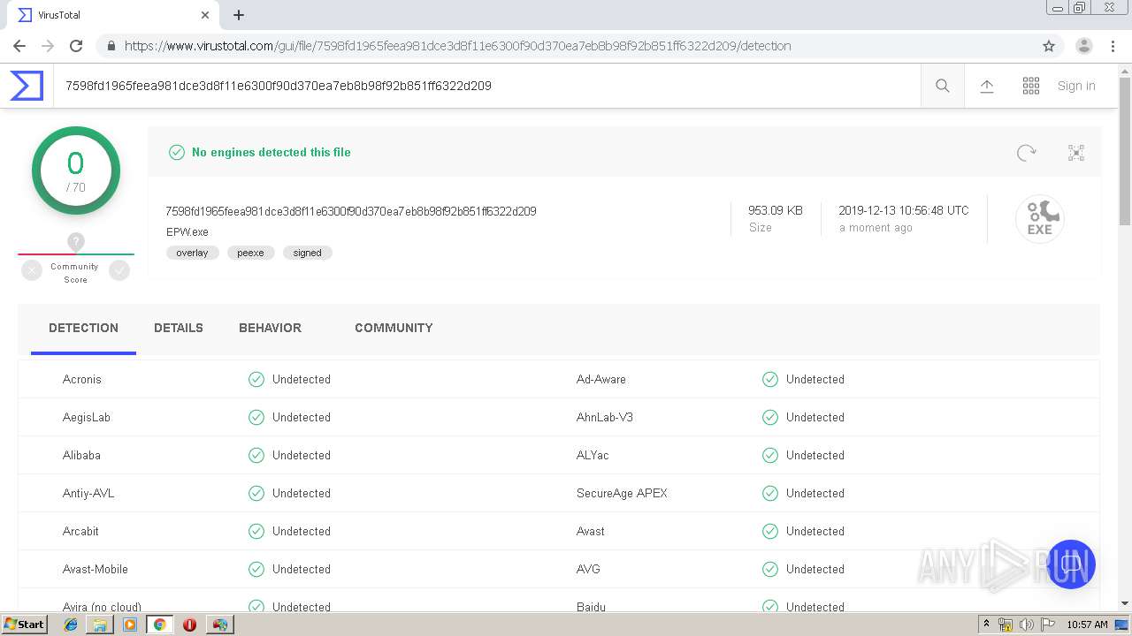
Task: Open the Chrome profile avatar
Action: pyautogui.click(x=1084, y=46)
